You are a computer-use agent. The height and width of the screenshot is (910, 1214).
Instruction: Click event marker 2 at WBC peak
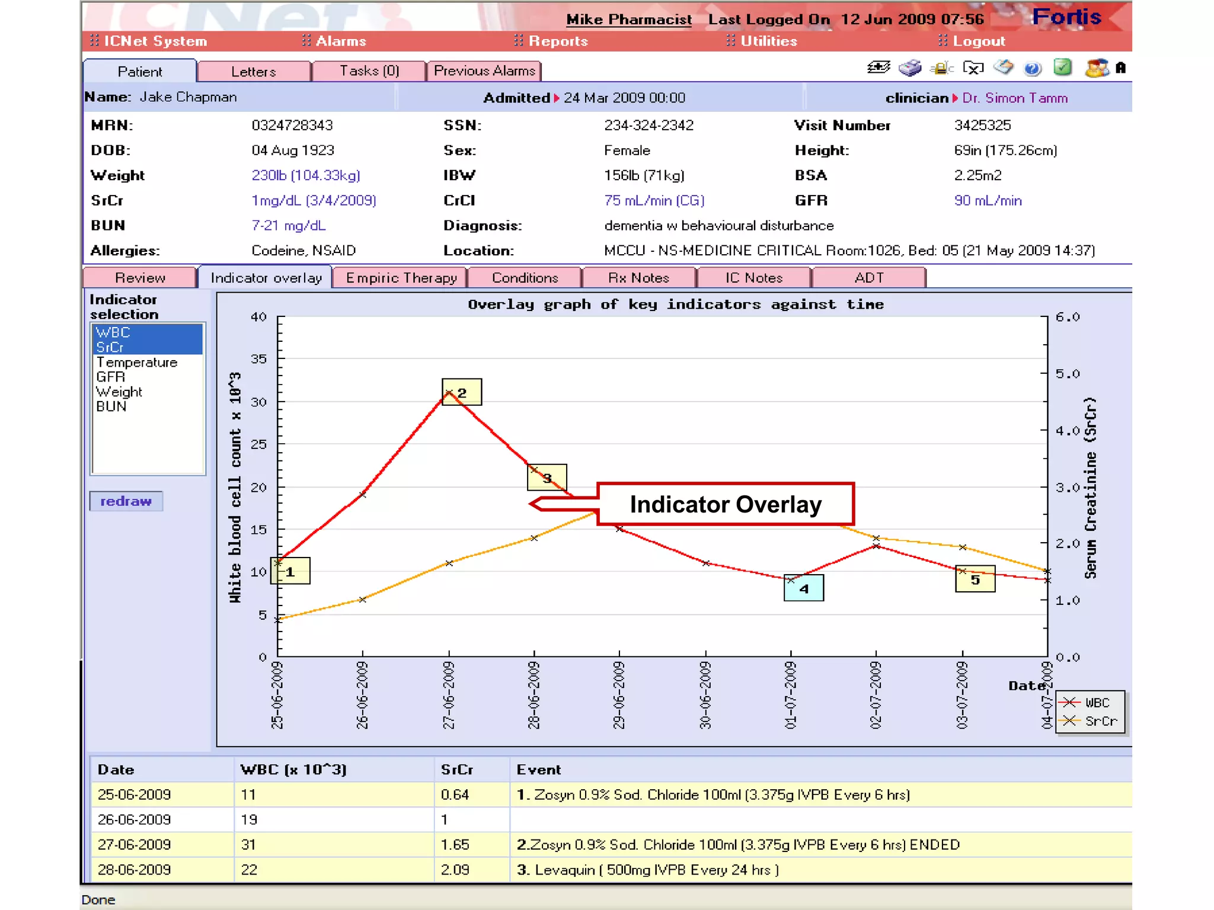462,392
